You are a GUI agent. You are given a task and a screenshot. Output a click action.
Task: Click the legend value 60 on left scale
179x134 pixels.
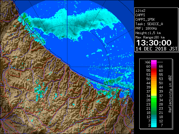pos(148,66)
